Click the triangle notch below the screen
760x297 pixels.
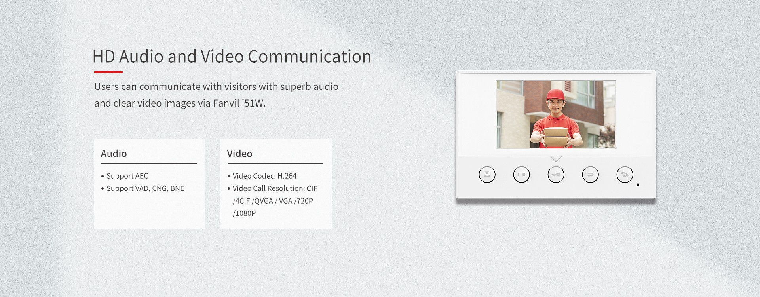pos(556,159)
